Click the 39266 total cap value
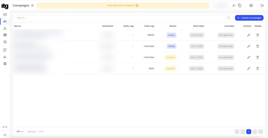This screenshot has width=268, height=138. click(x=151, y=35)
